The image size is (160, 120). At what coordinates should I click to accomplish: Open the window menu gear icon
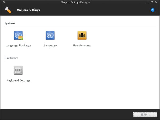[x=3, y=2]
